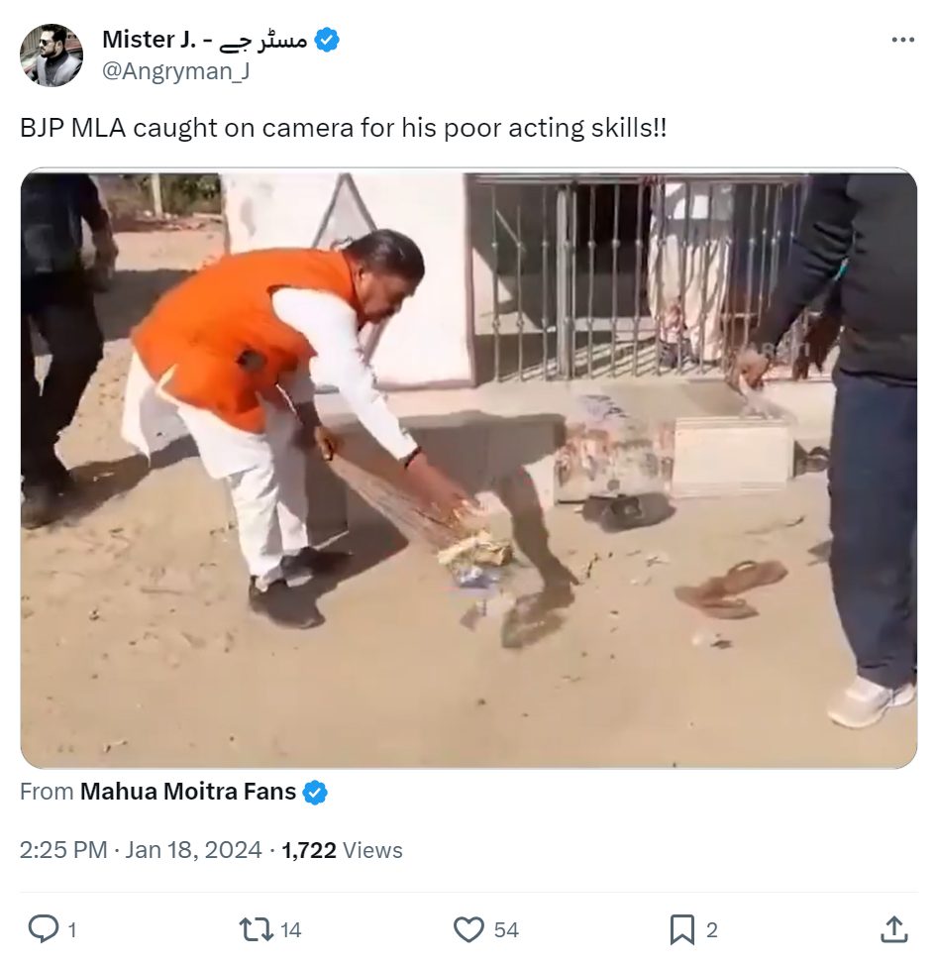Click the like count 54
The image size is (935, 965).
pyautogui.click(x=506, y=930)
